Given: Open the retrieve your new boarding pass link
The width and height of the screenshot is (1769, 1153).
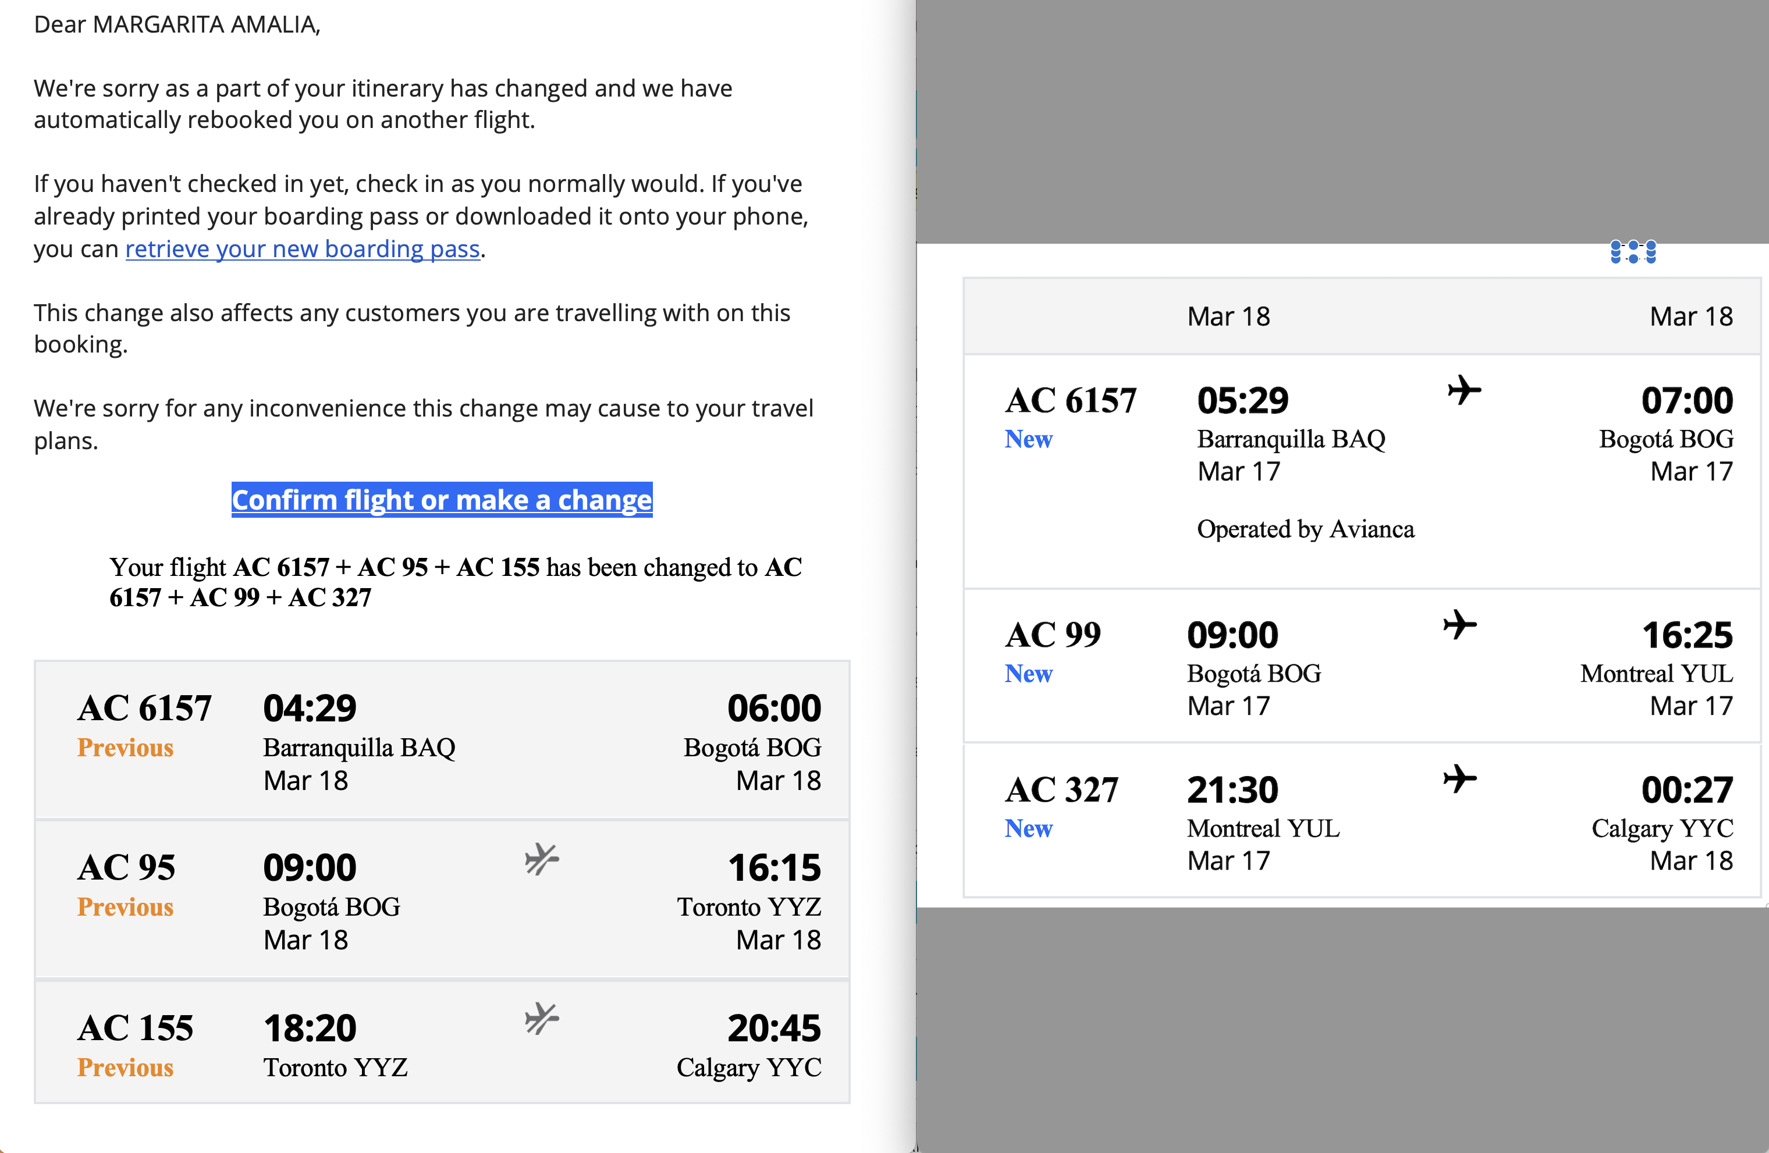Looking at the screenshot, I should point(303,249).
